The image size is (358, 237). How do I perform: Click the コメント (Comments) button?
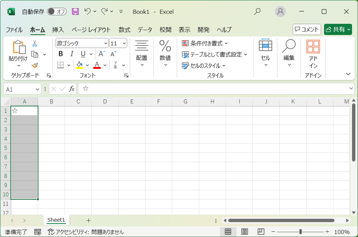coord(307,29)
